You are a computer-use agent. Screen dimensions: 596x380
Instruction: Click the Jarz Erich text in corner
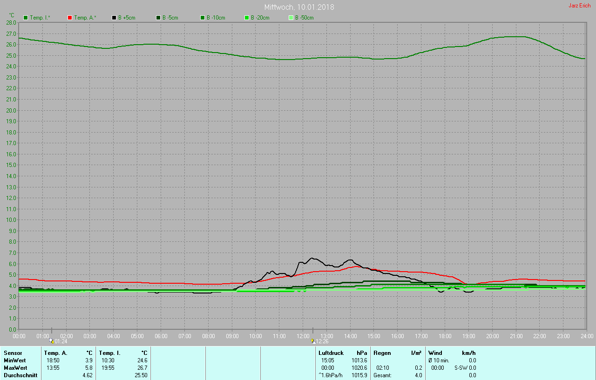[579, 6]
